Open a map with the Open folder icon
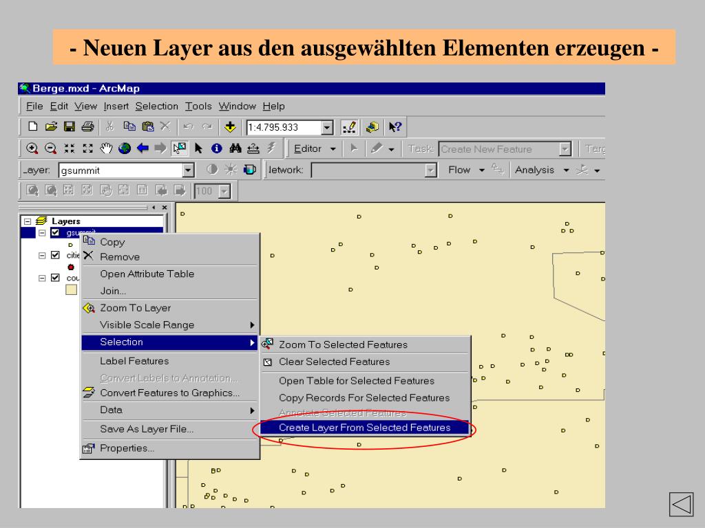Image resolution: width=705 pixels, height=528 pixels. [51, 126]
